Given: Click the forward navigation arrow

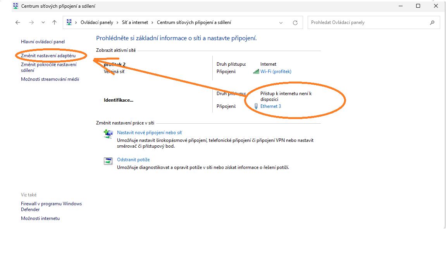Looking at the screenshot, I should pyautogui.click(x=31, y=22).
